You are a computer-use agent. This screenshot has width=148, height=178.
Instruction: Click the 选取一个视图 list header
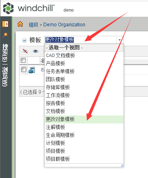pos(84,47)
